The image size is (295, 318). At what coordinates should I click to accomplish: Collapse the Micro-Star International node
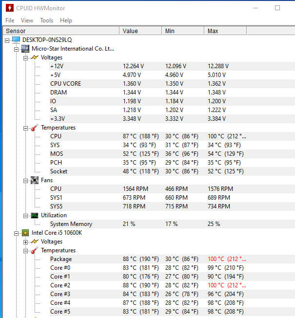click(x=16, y=49)
